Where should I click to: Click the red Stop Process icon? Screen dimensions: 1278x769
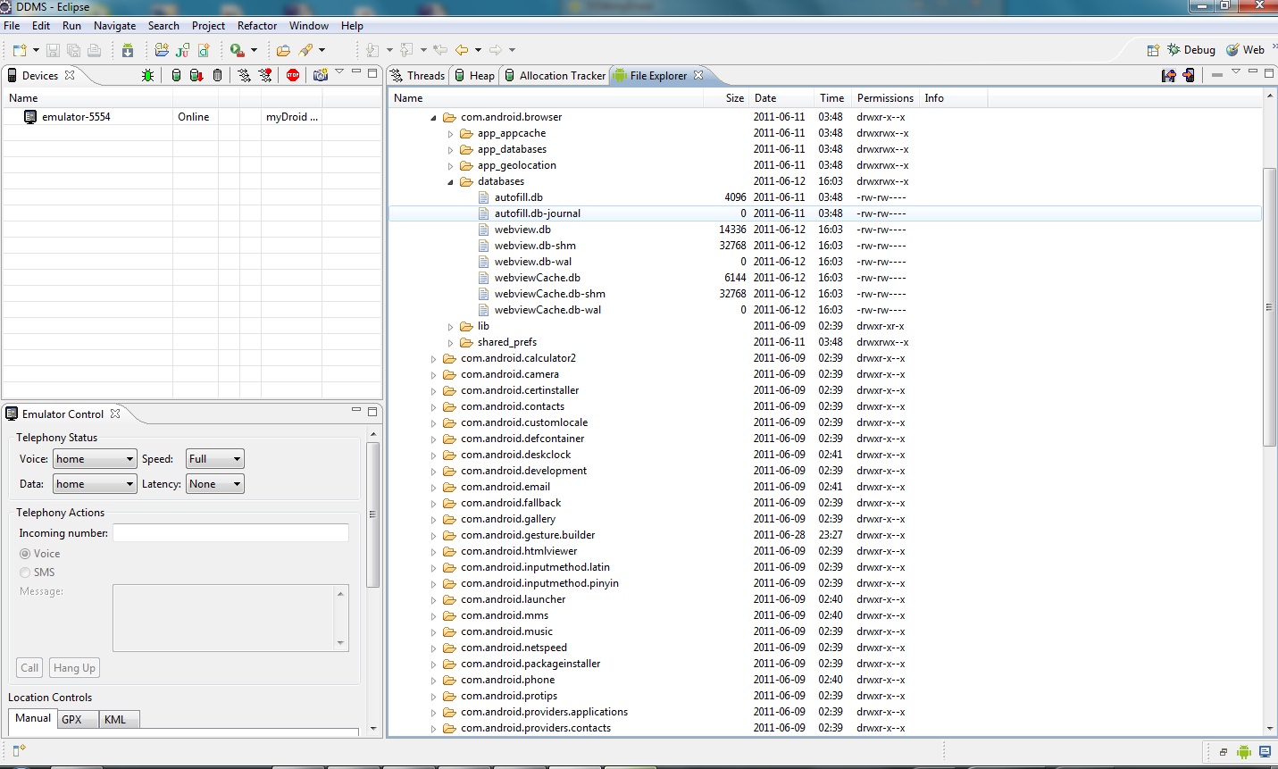293,76
